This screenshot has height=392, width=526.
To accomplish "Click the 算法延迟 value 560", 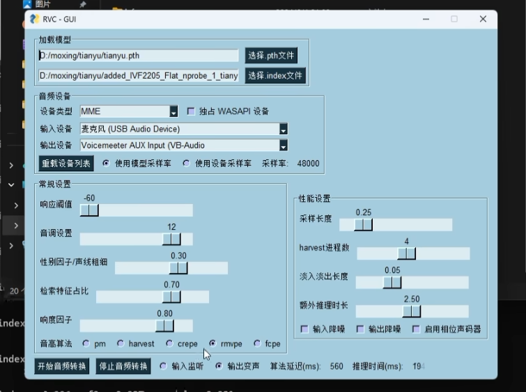I will [x=337, y=366].
